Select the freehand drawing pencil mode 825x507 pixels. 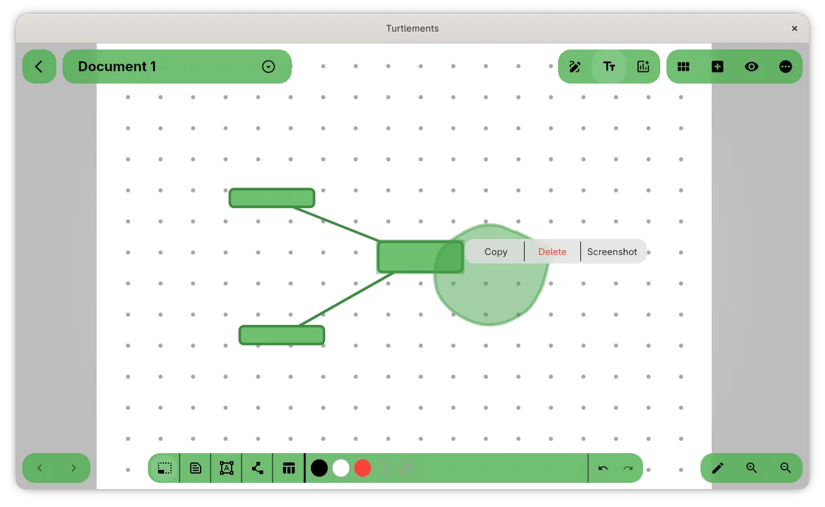click(575, 67)
